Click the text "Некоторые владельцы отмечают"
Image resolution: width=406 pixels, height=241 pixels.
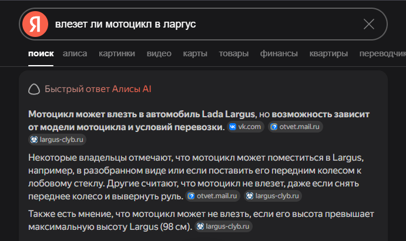click(100, 158)
